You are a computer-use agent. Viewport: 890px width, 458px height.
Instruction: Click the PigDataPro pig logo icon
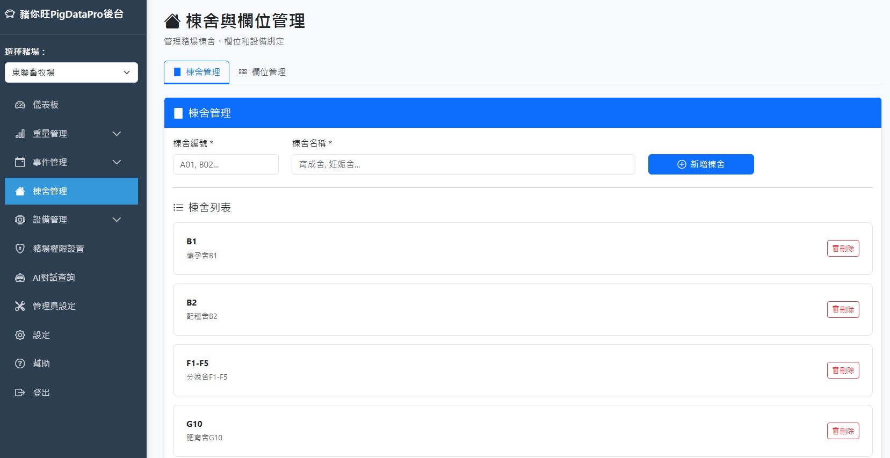point(10,14)
